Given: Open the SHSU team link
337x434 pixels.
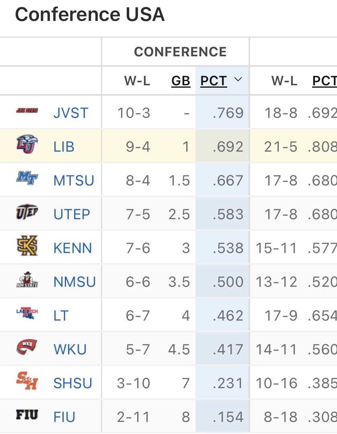Looking at the screenshot, I should [x=73, y=383].
